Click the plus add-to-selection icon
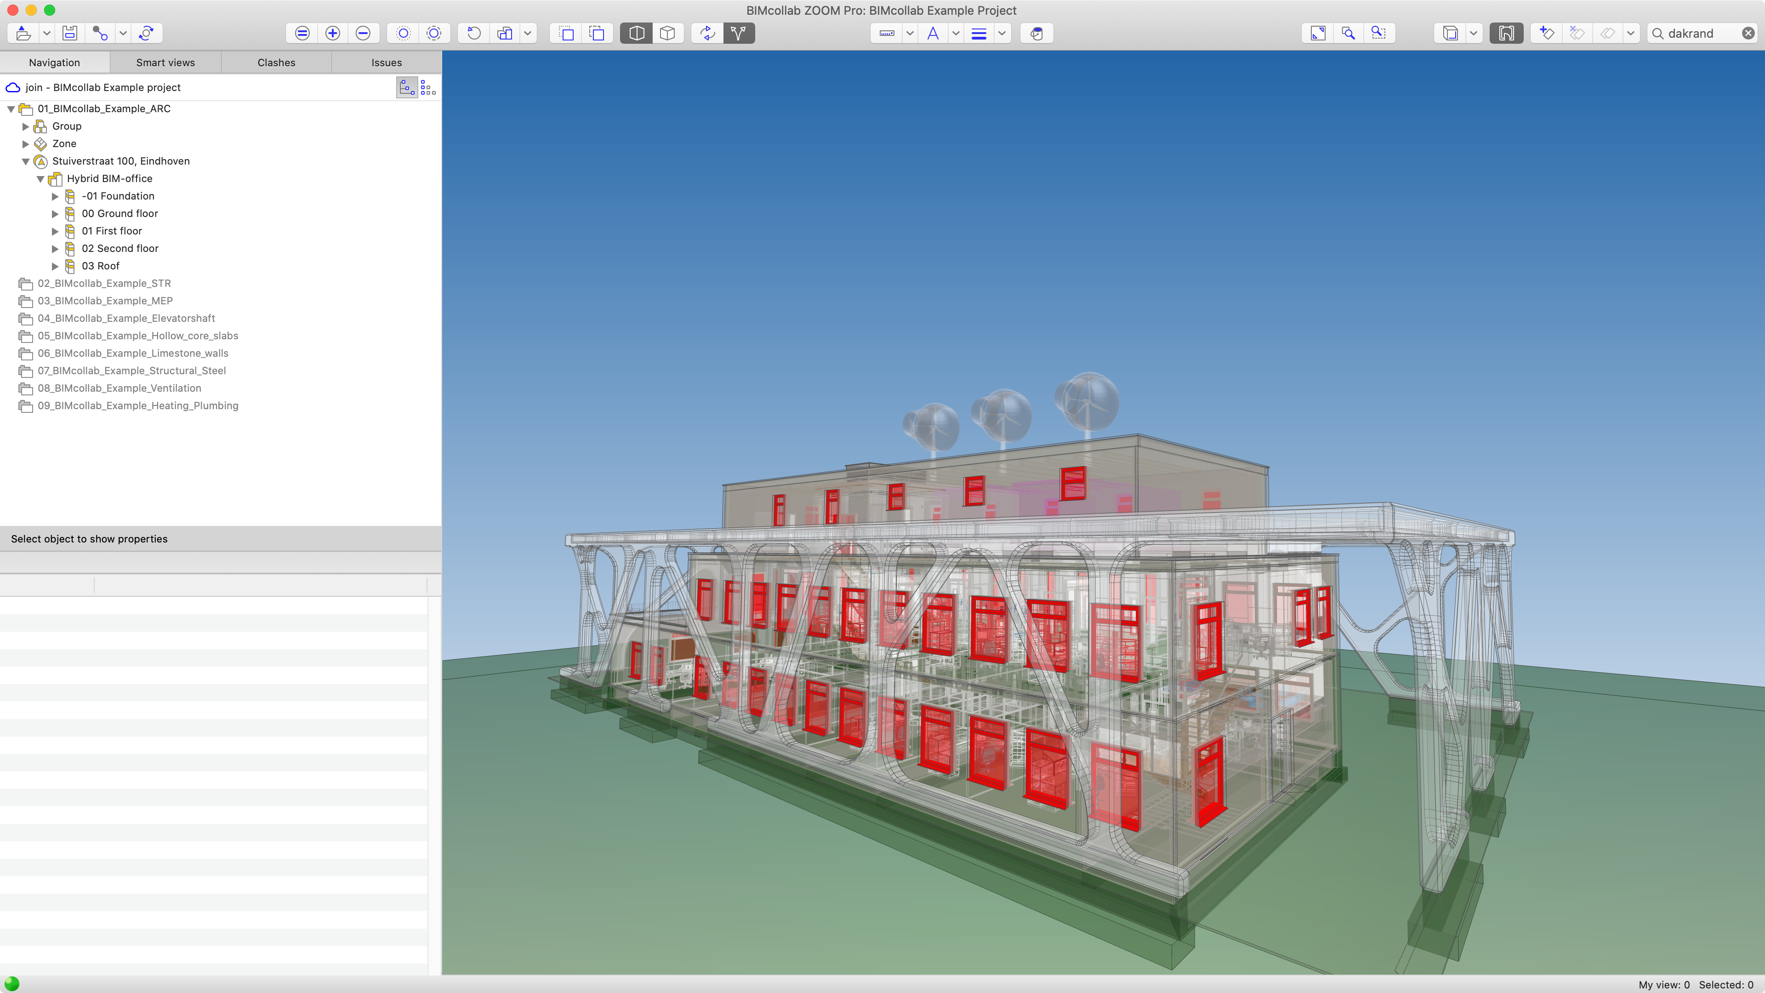 click(x=333, y=33)
